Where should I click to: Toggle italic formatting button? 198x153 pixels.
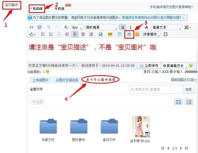[131, 28]
